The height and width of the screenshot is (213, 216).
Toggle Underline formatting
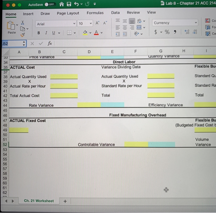[54, 33]
